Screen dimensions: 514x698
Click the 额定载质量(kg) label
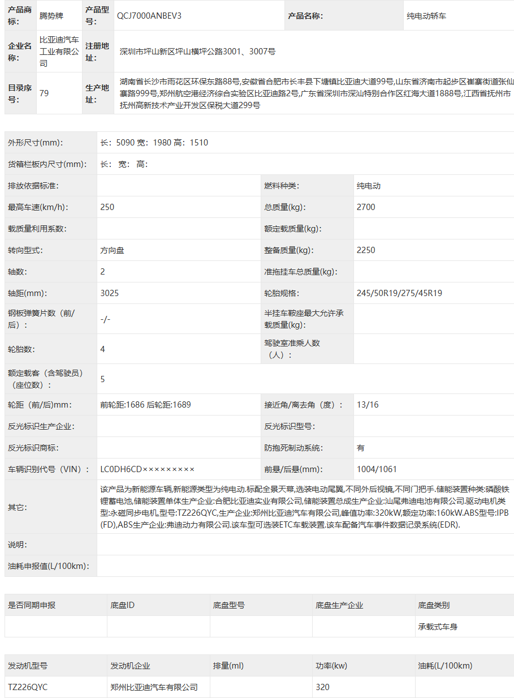coord(293,229)
